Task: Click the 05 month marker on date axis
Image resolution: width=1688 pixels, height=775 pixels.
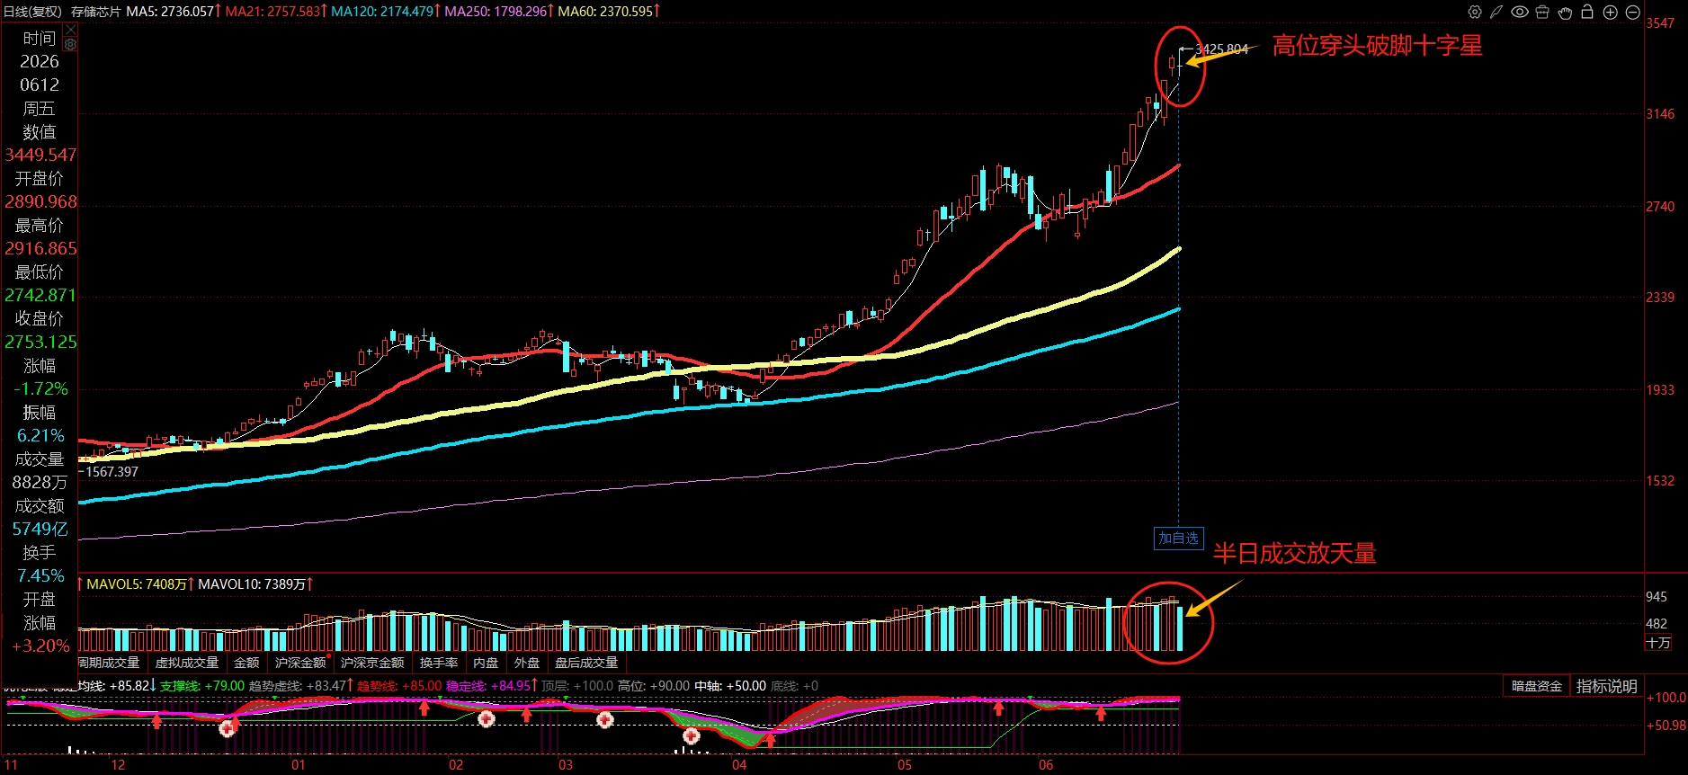Action: pos(905,765)
